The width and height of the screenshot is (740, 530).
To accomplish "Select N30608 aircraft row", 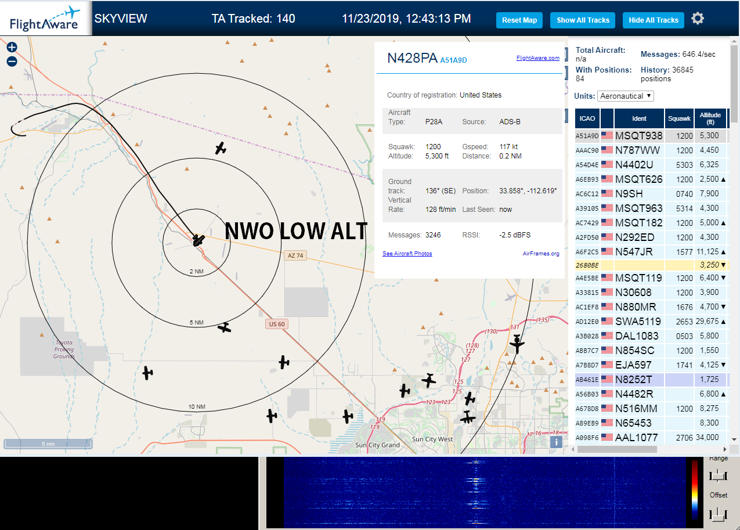I will pyautogui.click(x=651, y=293).
